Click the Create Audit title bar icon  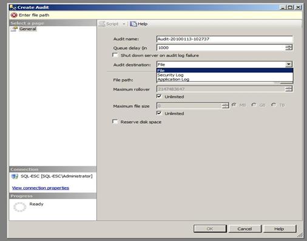pyautogui.click(x=13, y=7)
